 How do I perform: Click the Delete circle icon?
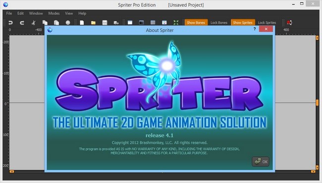pyautogui.click(x=68, y=23)
